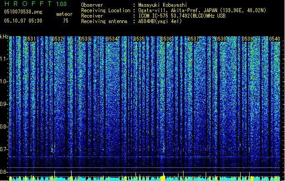The image size is (285, 181).
Task: Click the 0540 time marker
Action: (x=275, y=39)
